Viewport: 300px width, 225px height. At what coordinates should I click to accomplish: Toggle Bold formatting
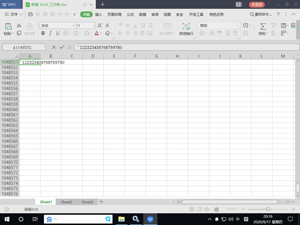point(43,33)
